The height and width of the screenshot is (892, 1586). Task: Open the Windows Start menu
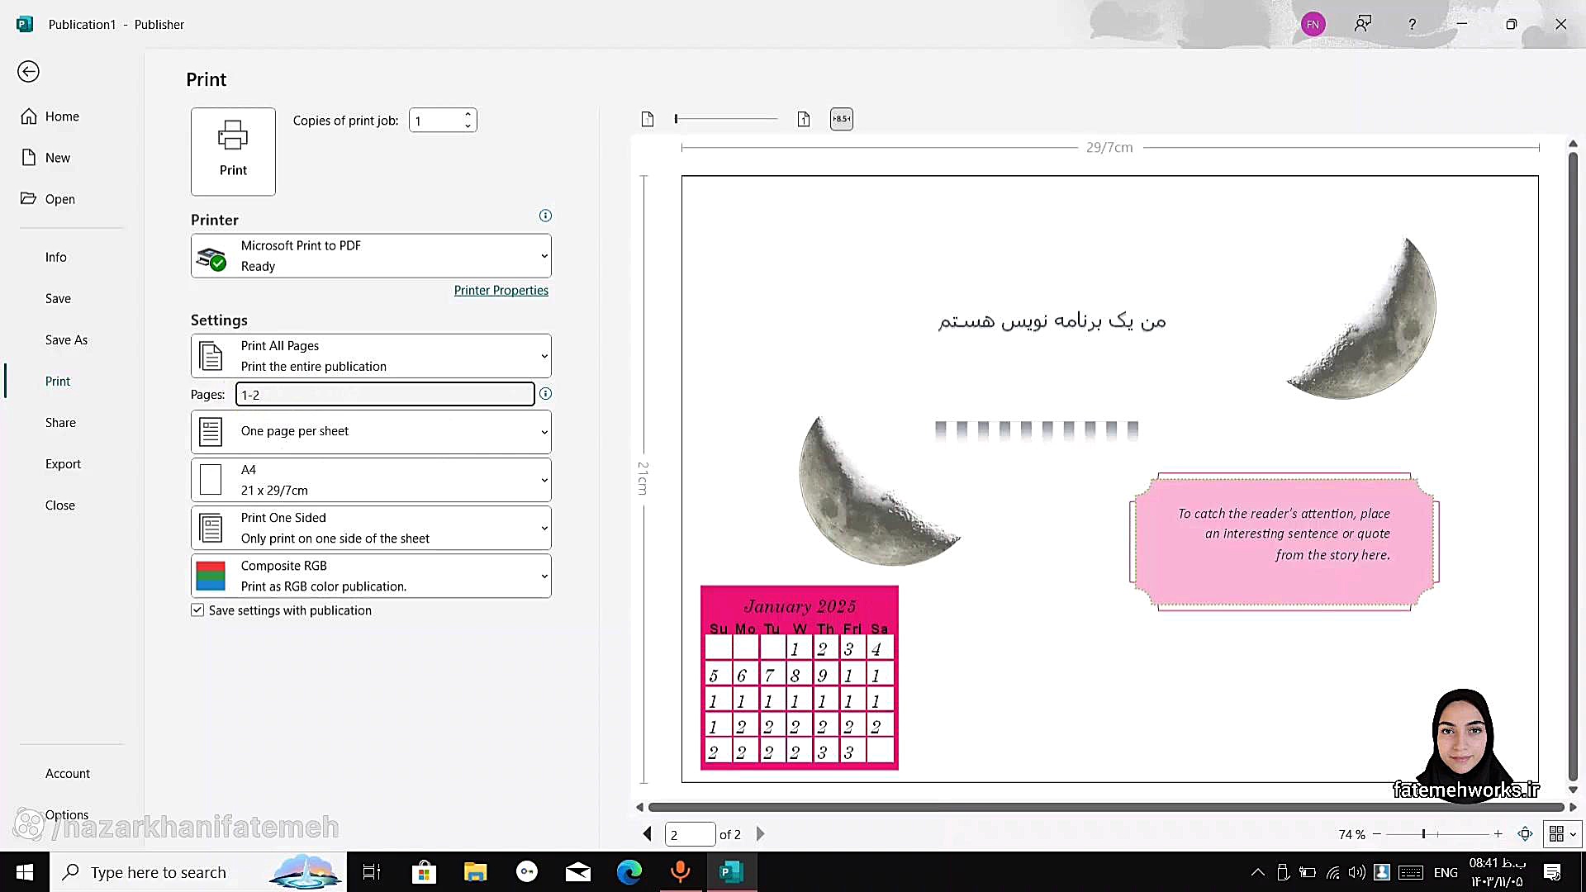pyautogui.click(x=25, y=872)
